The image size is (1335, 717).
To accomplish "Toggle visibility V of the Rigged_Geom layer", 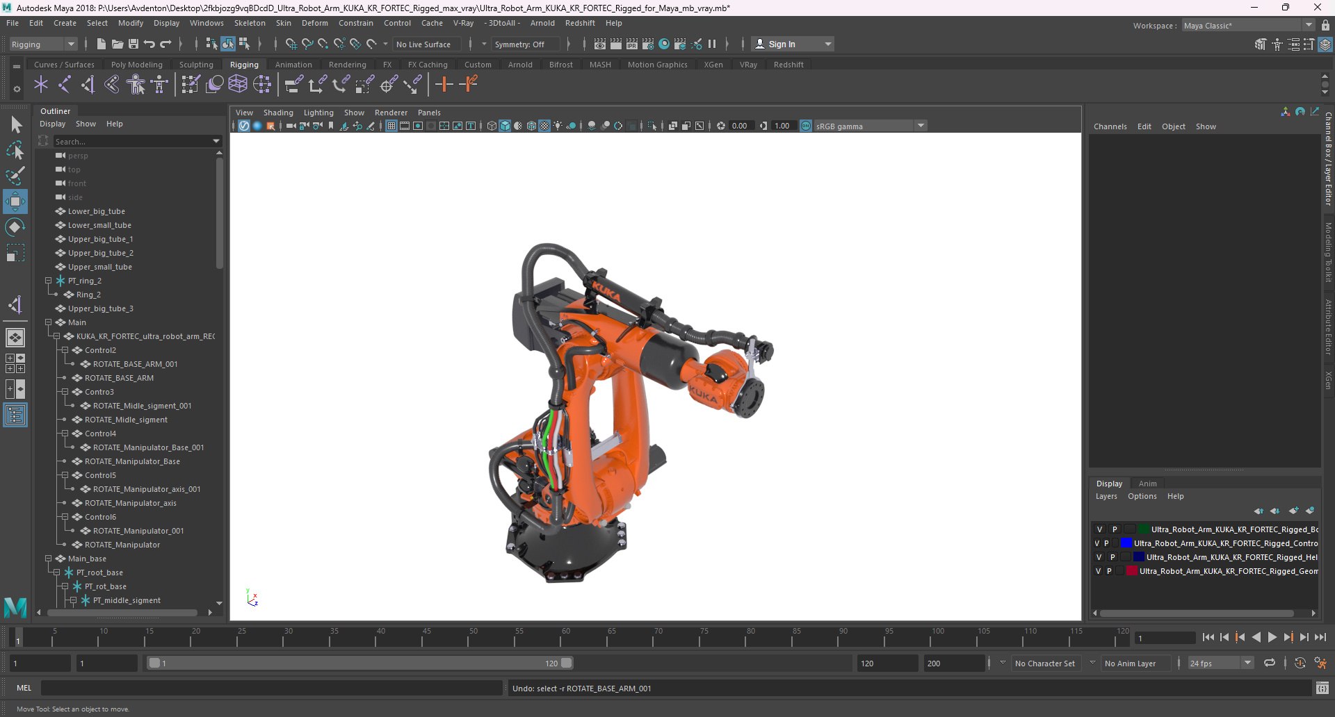I will coord(1098,571).
